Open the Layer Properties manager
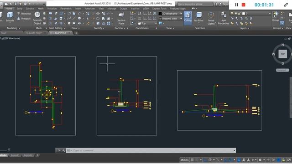The image size is (292, 164). [223, 18]
